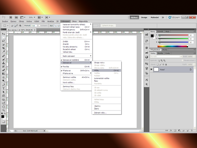Toggle Pravítka rulers in menu
197x148 pixels.
[67, 66]
